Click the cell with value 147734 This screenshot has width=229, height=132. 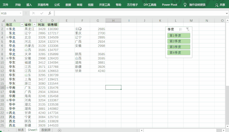click(52, 113)
